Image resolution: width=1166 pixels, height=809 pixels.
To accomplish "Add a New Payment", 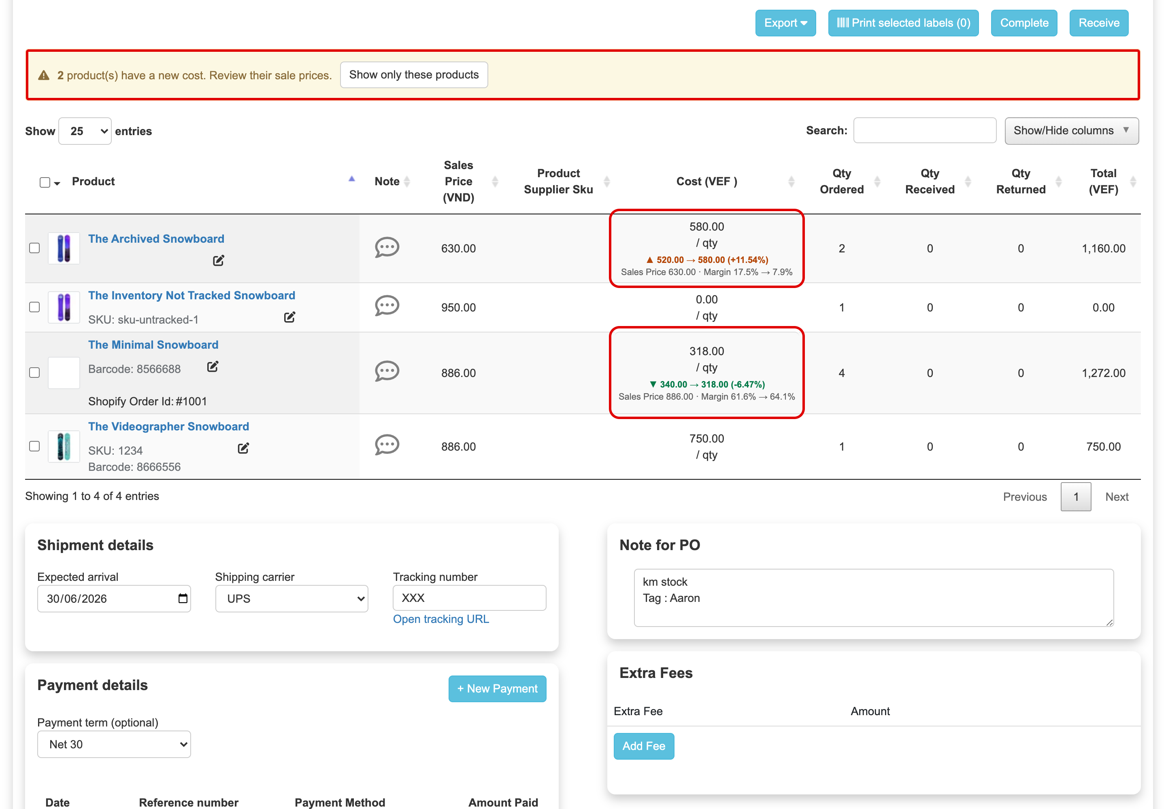I will click(497, 688).
